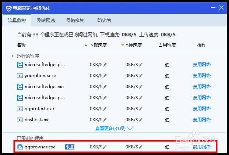Click the 低 usage level of dashost.exe
Viewport: 229px width, 155px height.
tap(167, 120)
